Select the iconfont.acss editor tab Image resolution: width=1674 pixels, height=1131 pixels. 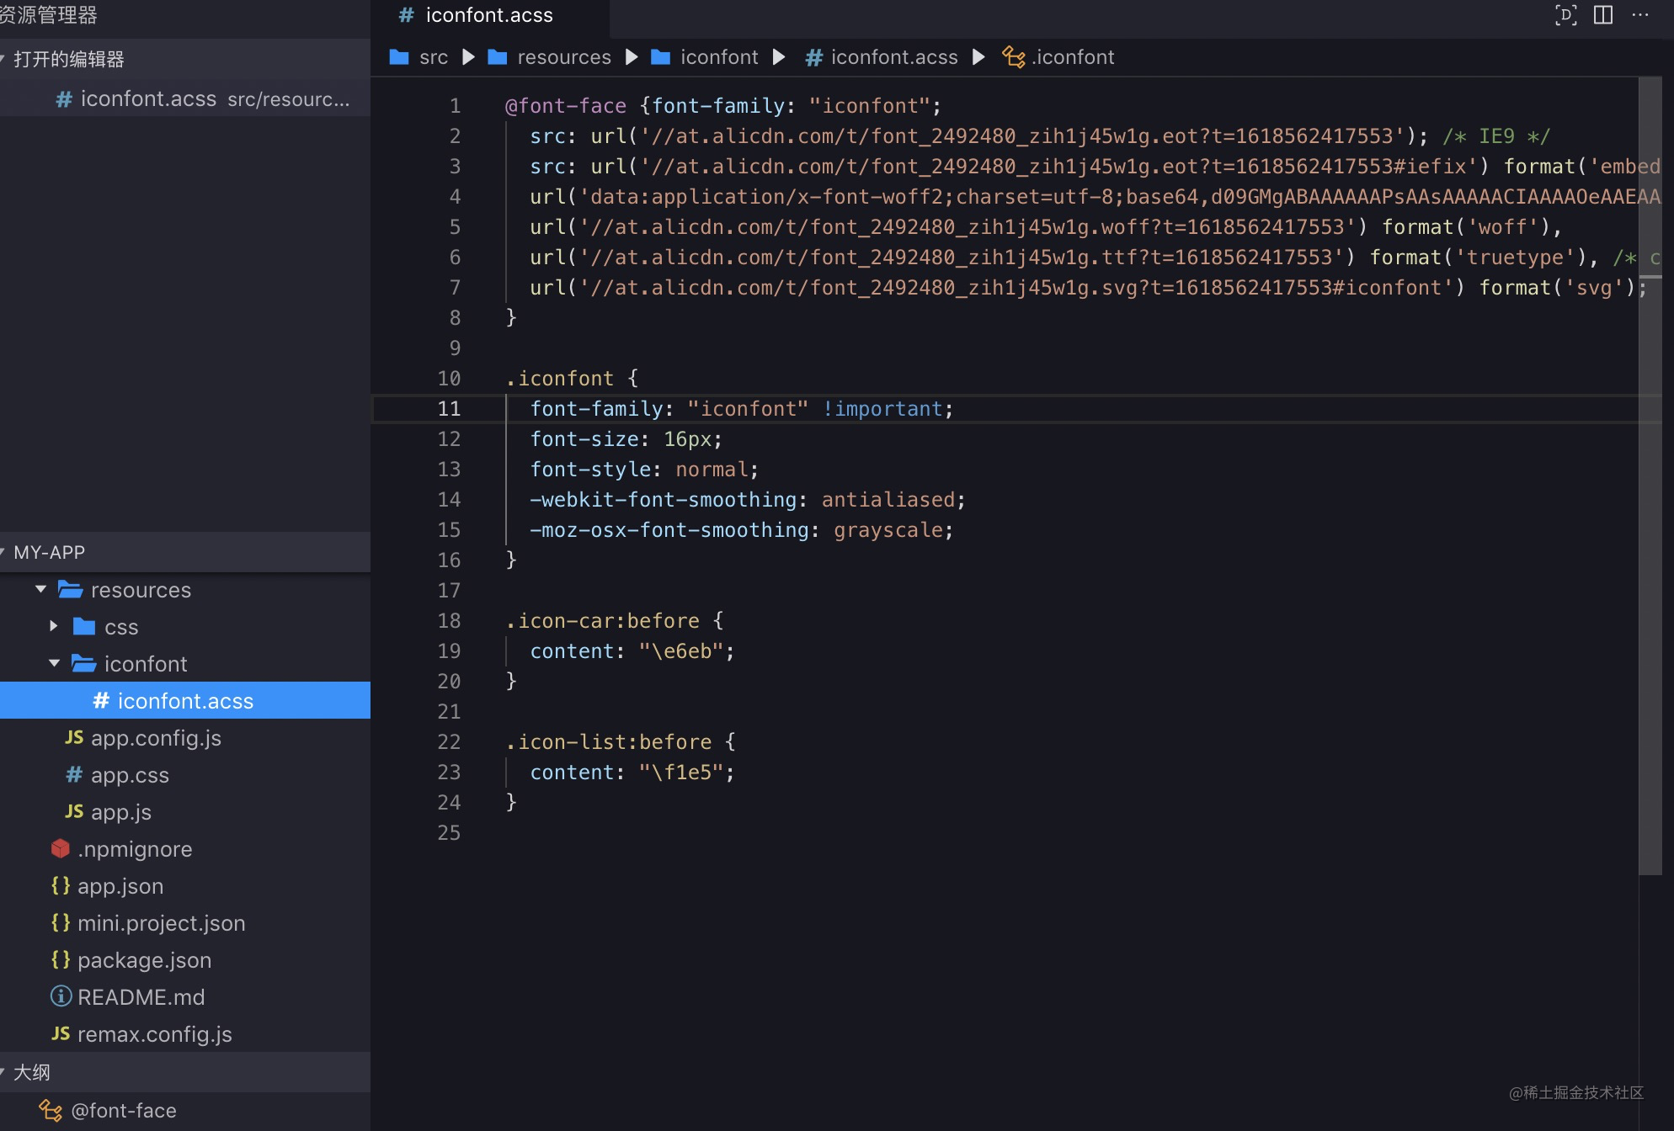click(488, 15)
